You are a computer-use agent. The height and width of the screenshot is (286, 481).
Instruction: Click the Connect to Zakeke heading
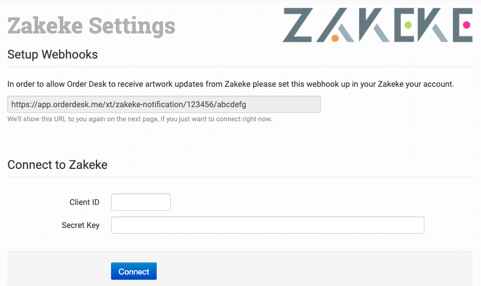coord(58,165)
